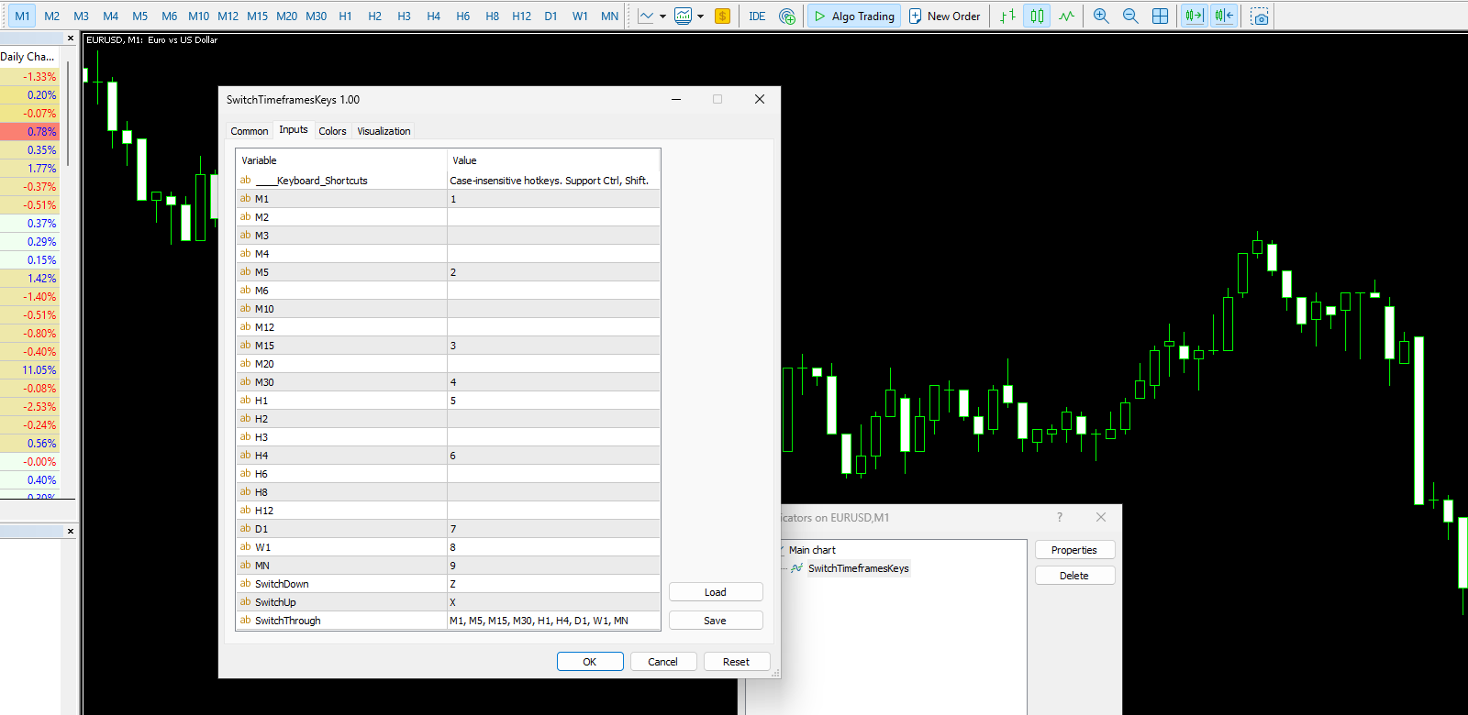Edit the H1 hotkey value 5
Image resolution: width=1468 pixels, height=715 pixels.
point(553,401)
